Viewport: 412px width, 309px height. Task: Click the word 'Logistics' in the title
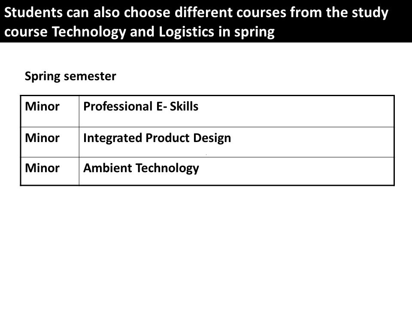tap(187, 32)
